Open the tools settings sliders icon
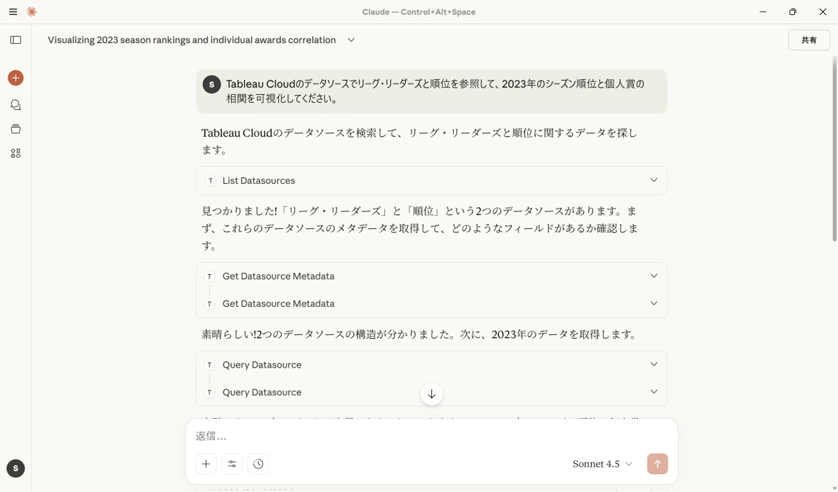The height and width of the screenshot is (492, 838). click(x=232, y=463)
